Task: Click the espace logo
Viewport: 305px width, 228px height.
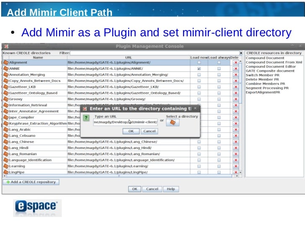Action: pos(37,208)
